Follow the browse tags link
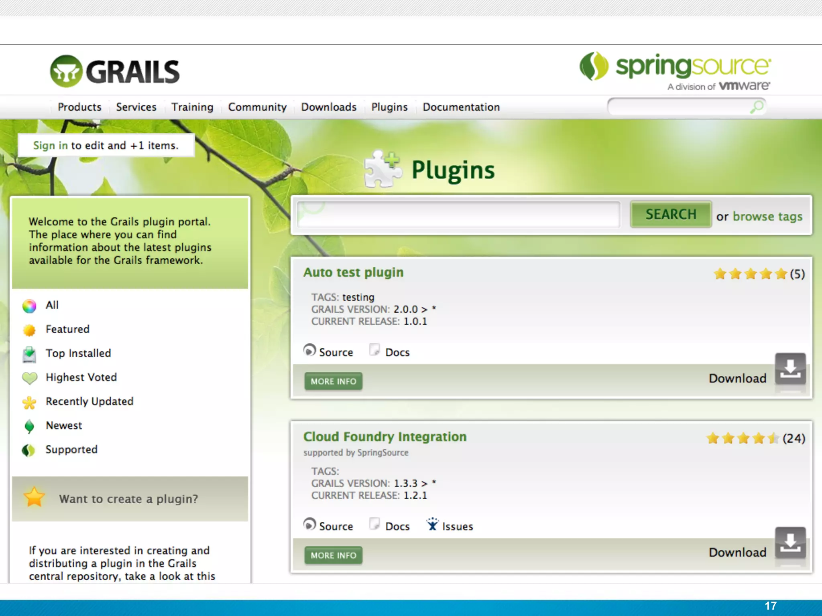The width and height of the screenshot is (822, 616). click(x=767, y=216)
